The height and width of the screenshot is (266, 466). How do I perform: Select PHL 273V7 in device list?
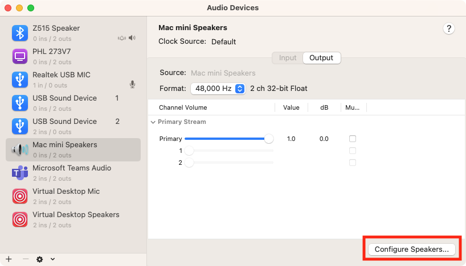click(x=73, y=56)
